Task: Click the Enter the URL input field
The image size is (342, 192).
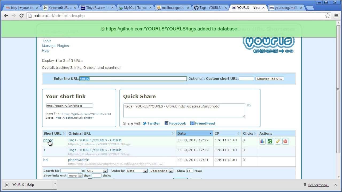Action: point(133,79)
